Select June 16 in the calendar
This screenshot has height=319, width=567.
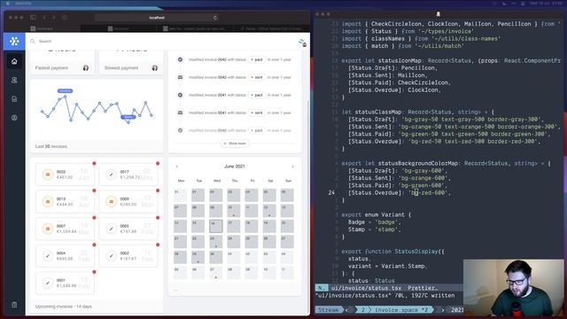tap(215, 226)
